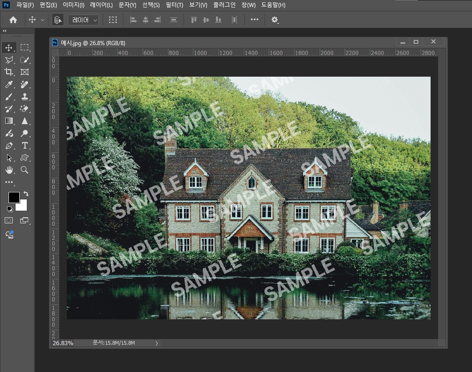Open the Edit Toolbar ellipsis
The height and width of the screenshot is (372, 472).
coord(9,182)
